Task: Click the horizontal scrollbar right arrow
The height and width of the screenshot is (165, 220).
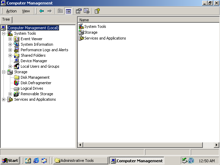Action: (217, 145)
